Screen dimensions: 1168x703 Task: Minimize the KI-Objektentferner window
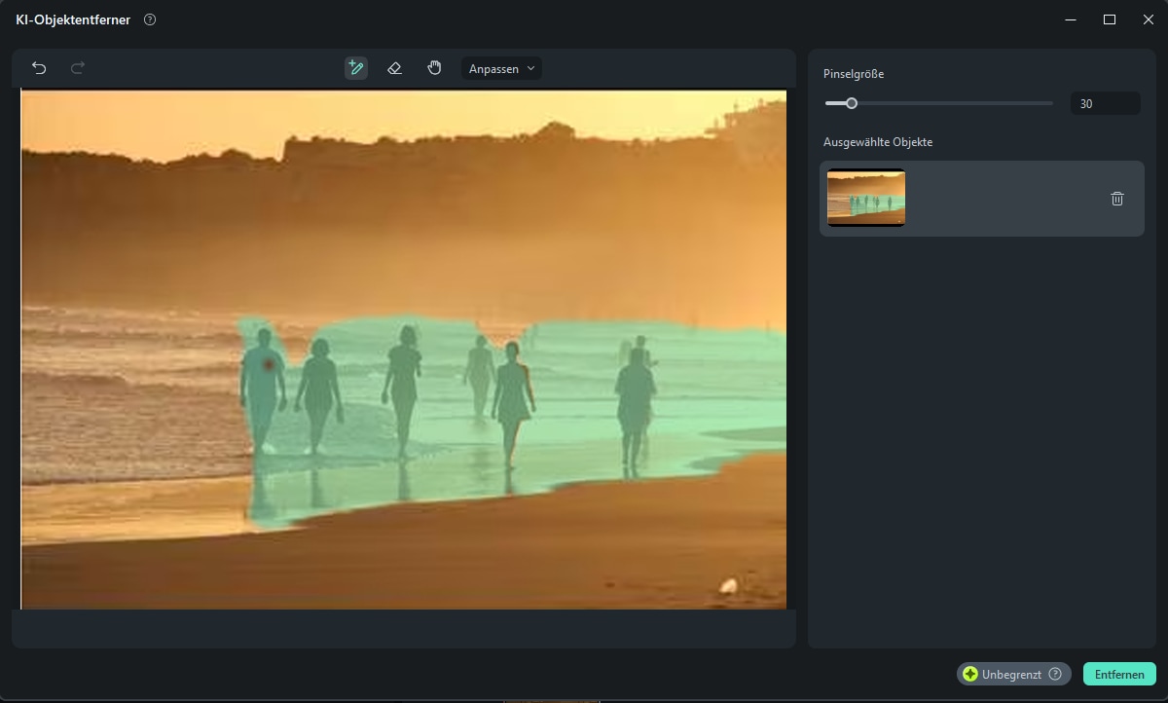pyautogui.click(x=1071, y=19)
